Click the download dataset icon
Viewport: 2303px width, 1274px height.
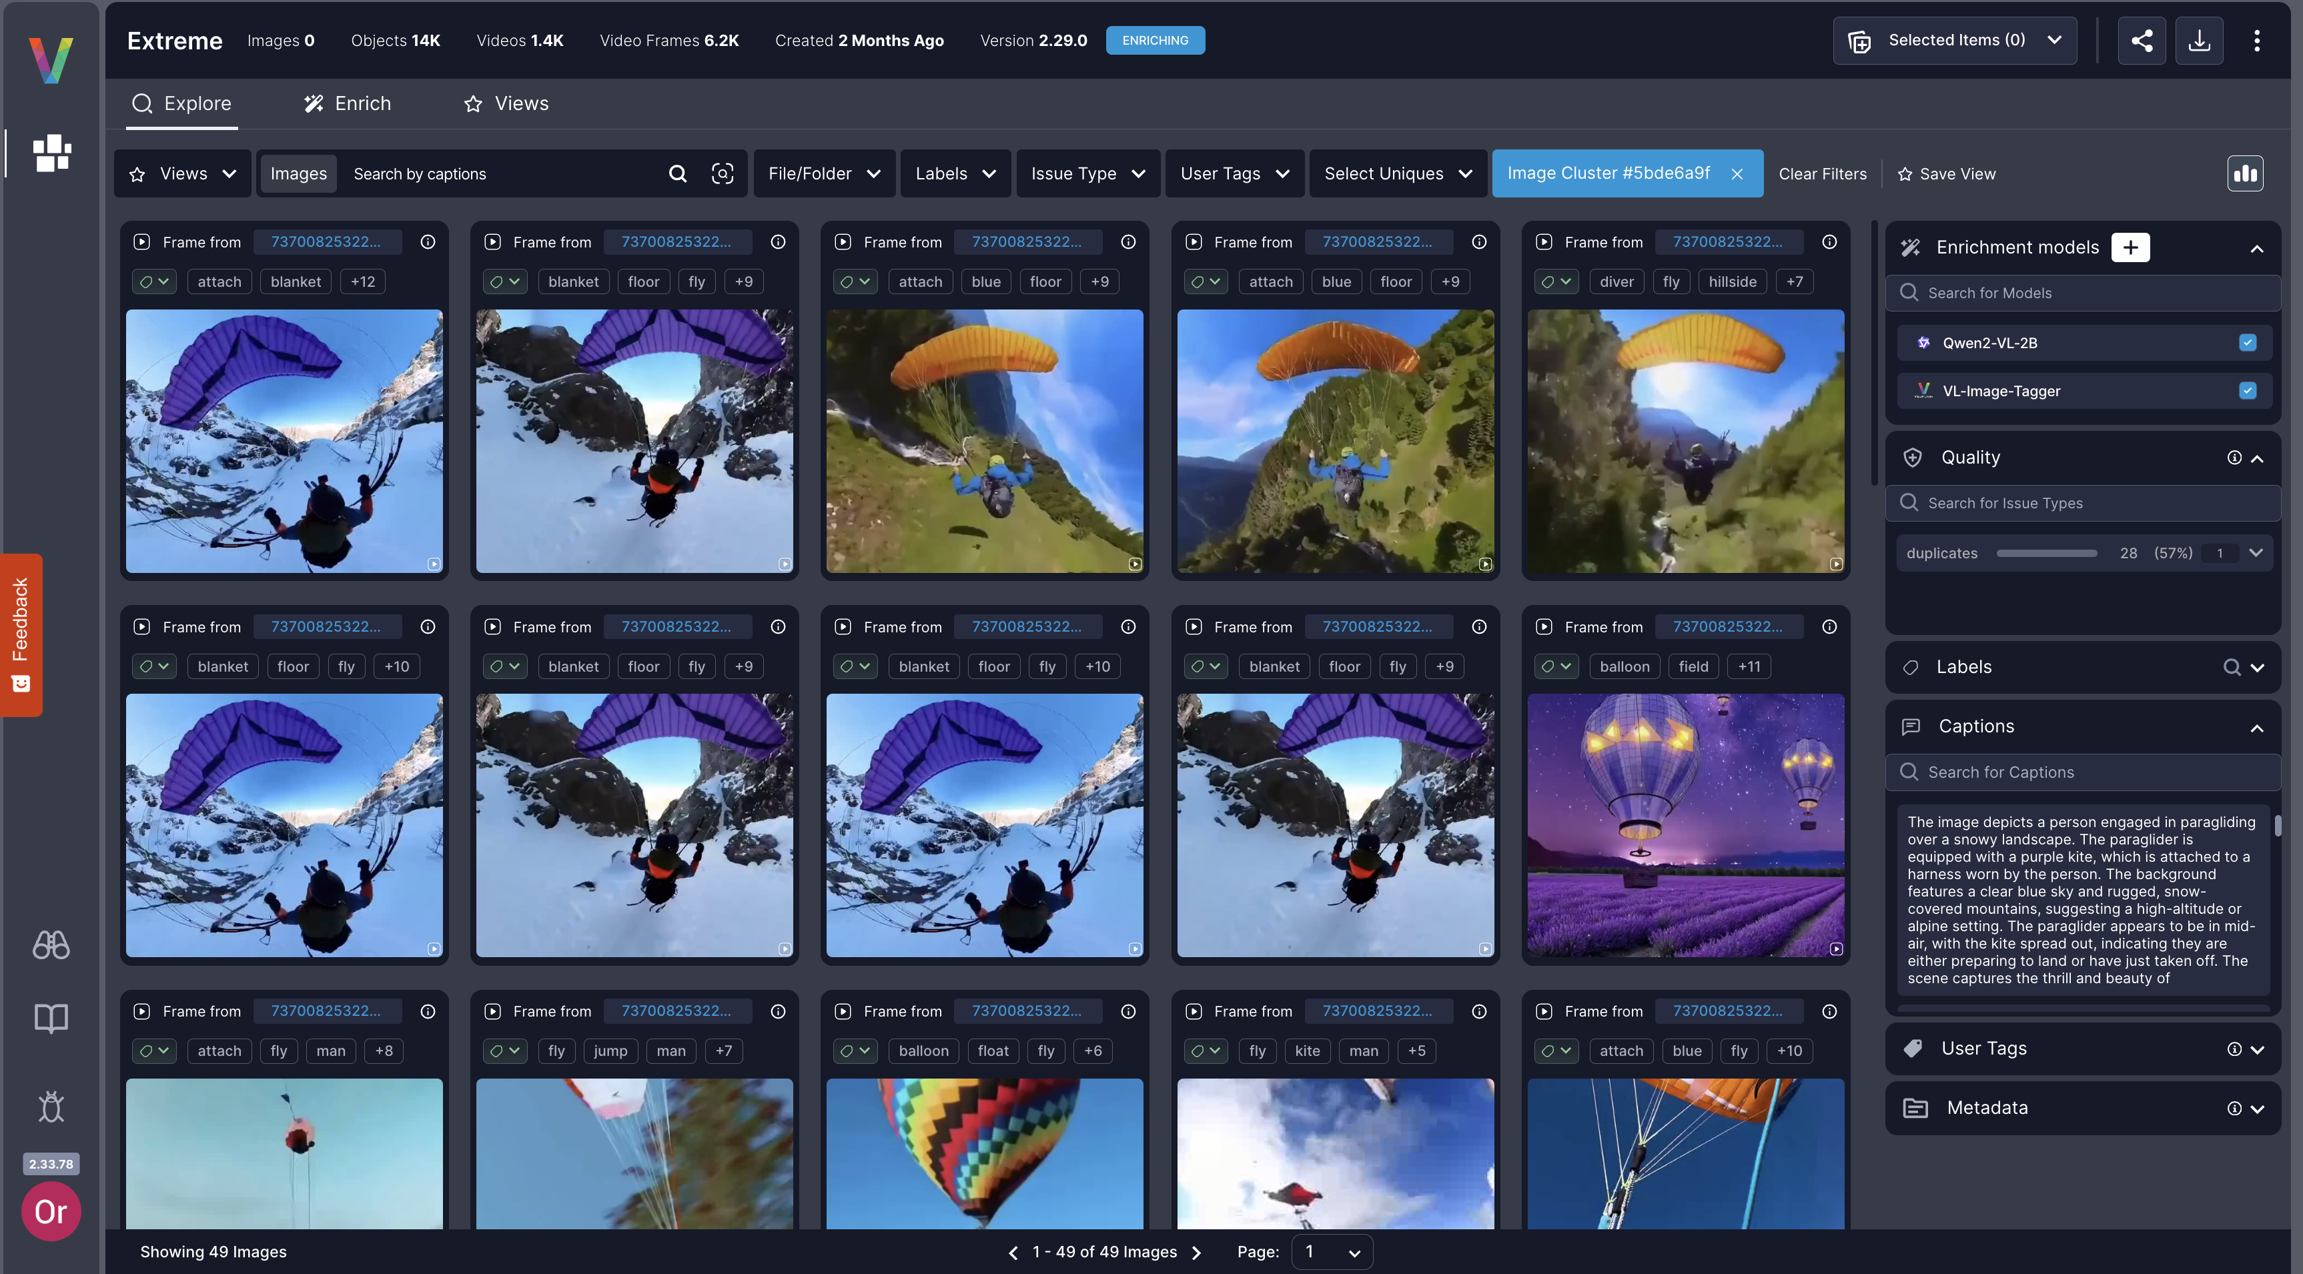pos(2200,40)
